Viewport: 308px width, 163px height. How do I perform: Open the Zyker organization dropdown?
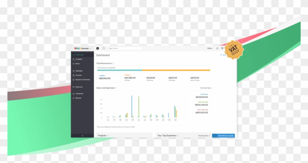[x=210, y=48]
